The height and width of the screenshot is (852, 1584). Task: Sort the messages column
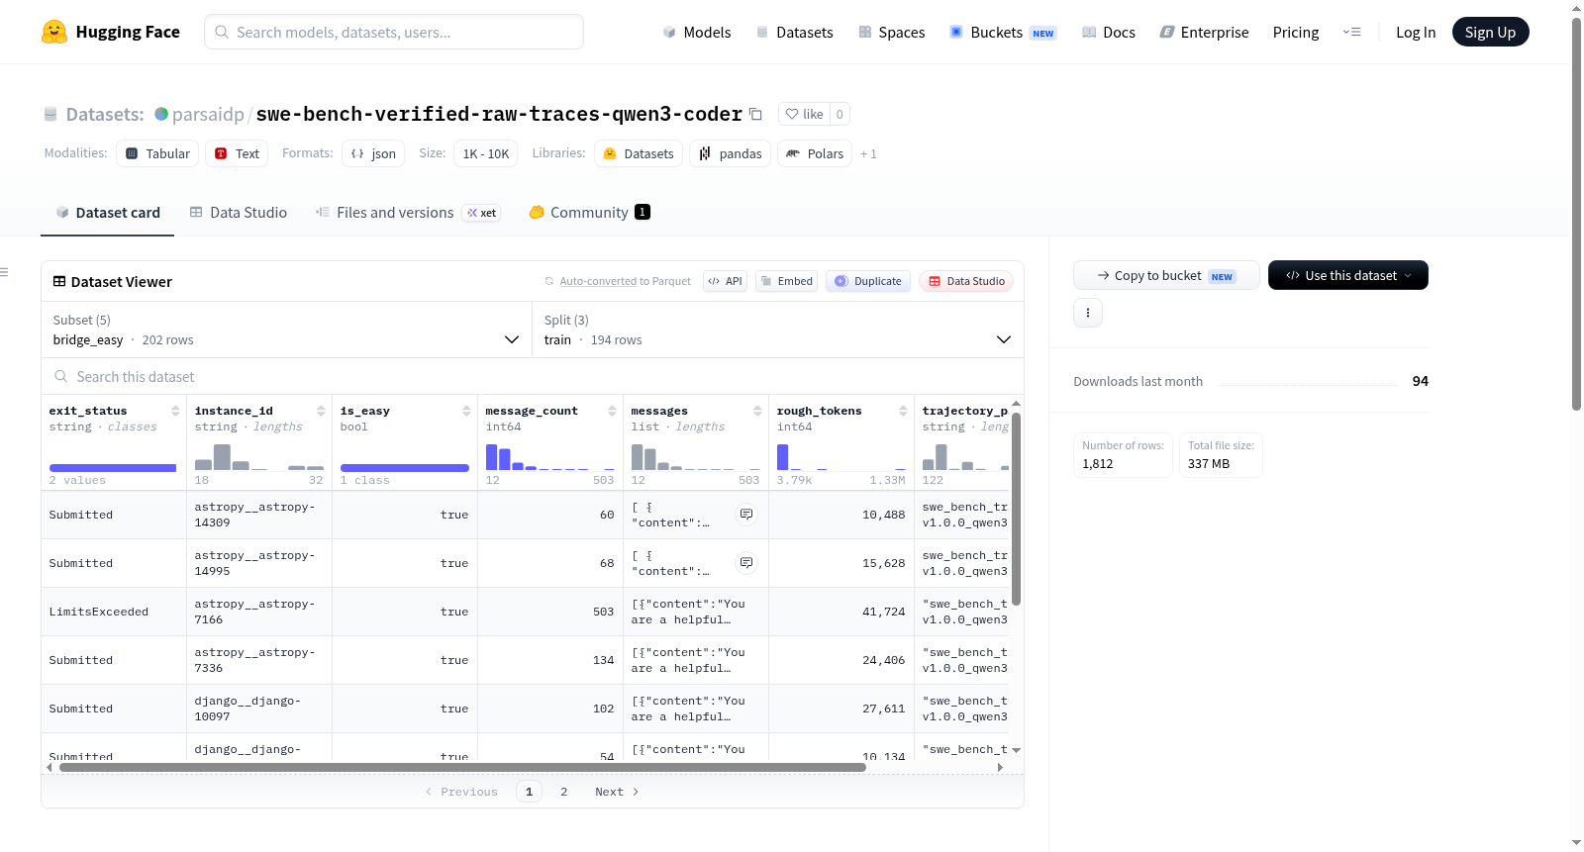[x=757, y=411]
